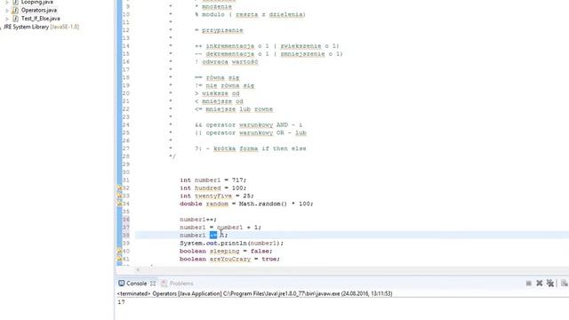Screen dimensions: 569x320
Task: Click console output value '17'
Action: click(121, 302)
